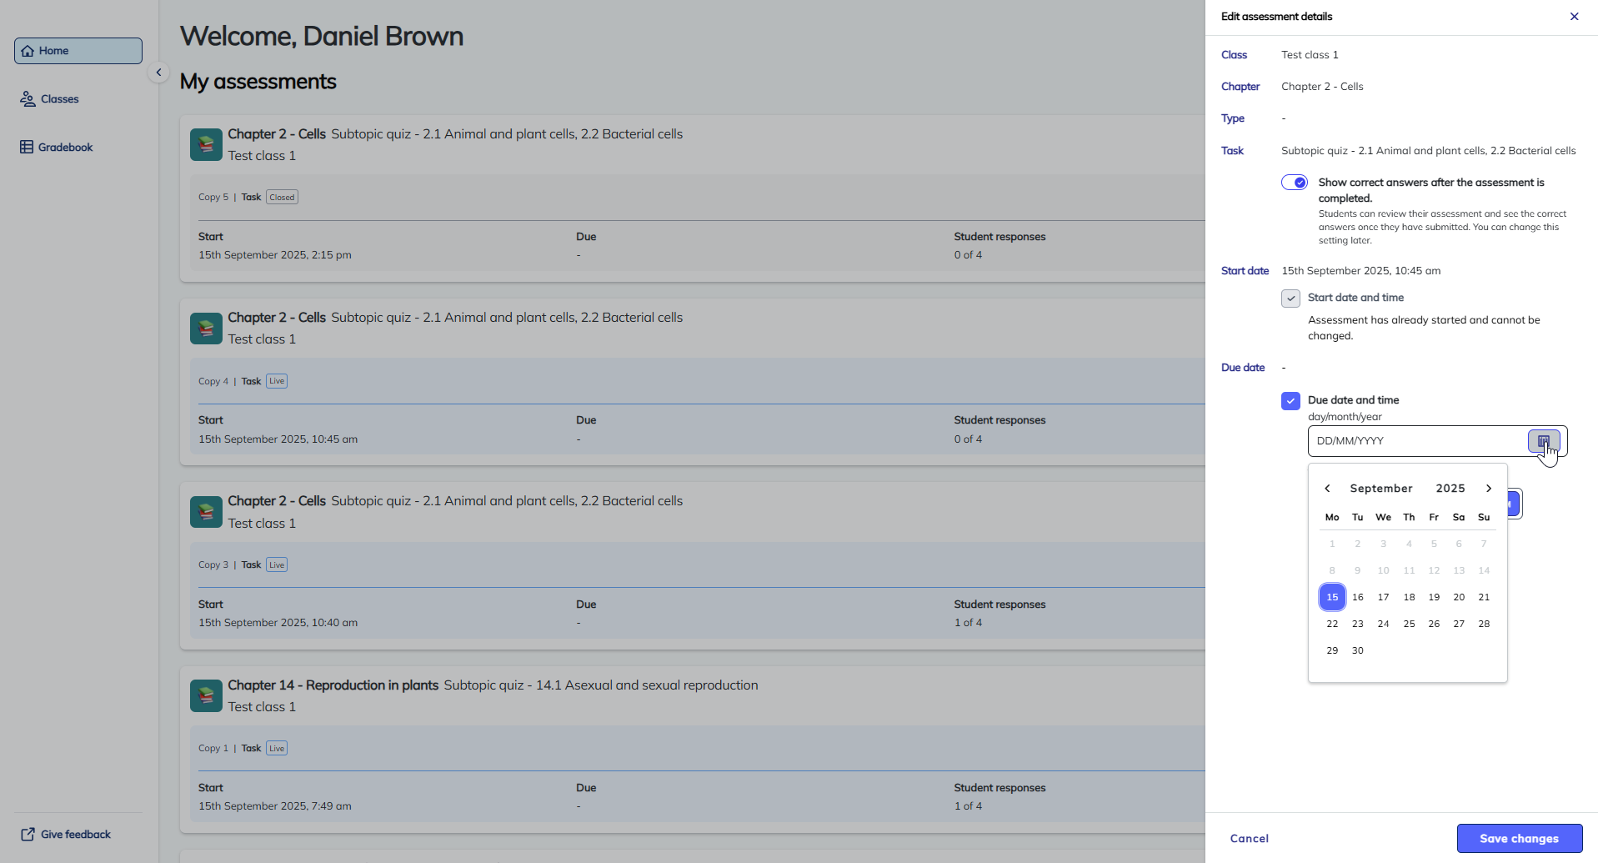Select the Home menu item
This screenshot has width=1598, height=863.
[x=78, y=51]
